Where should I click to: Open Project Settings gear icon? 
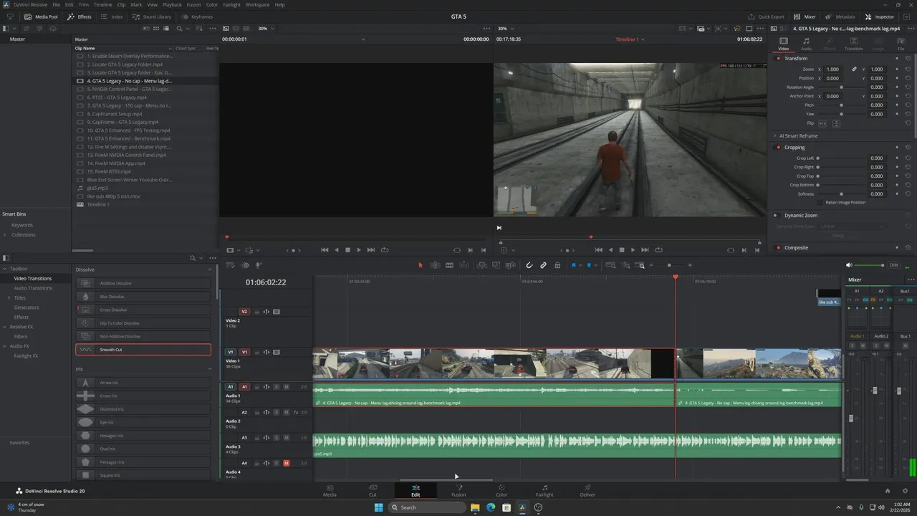pos(904,491)
